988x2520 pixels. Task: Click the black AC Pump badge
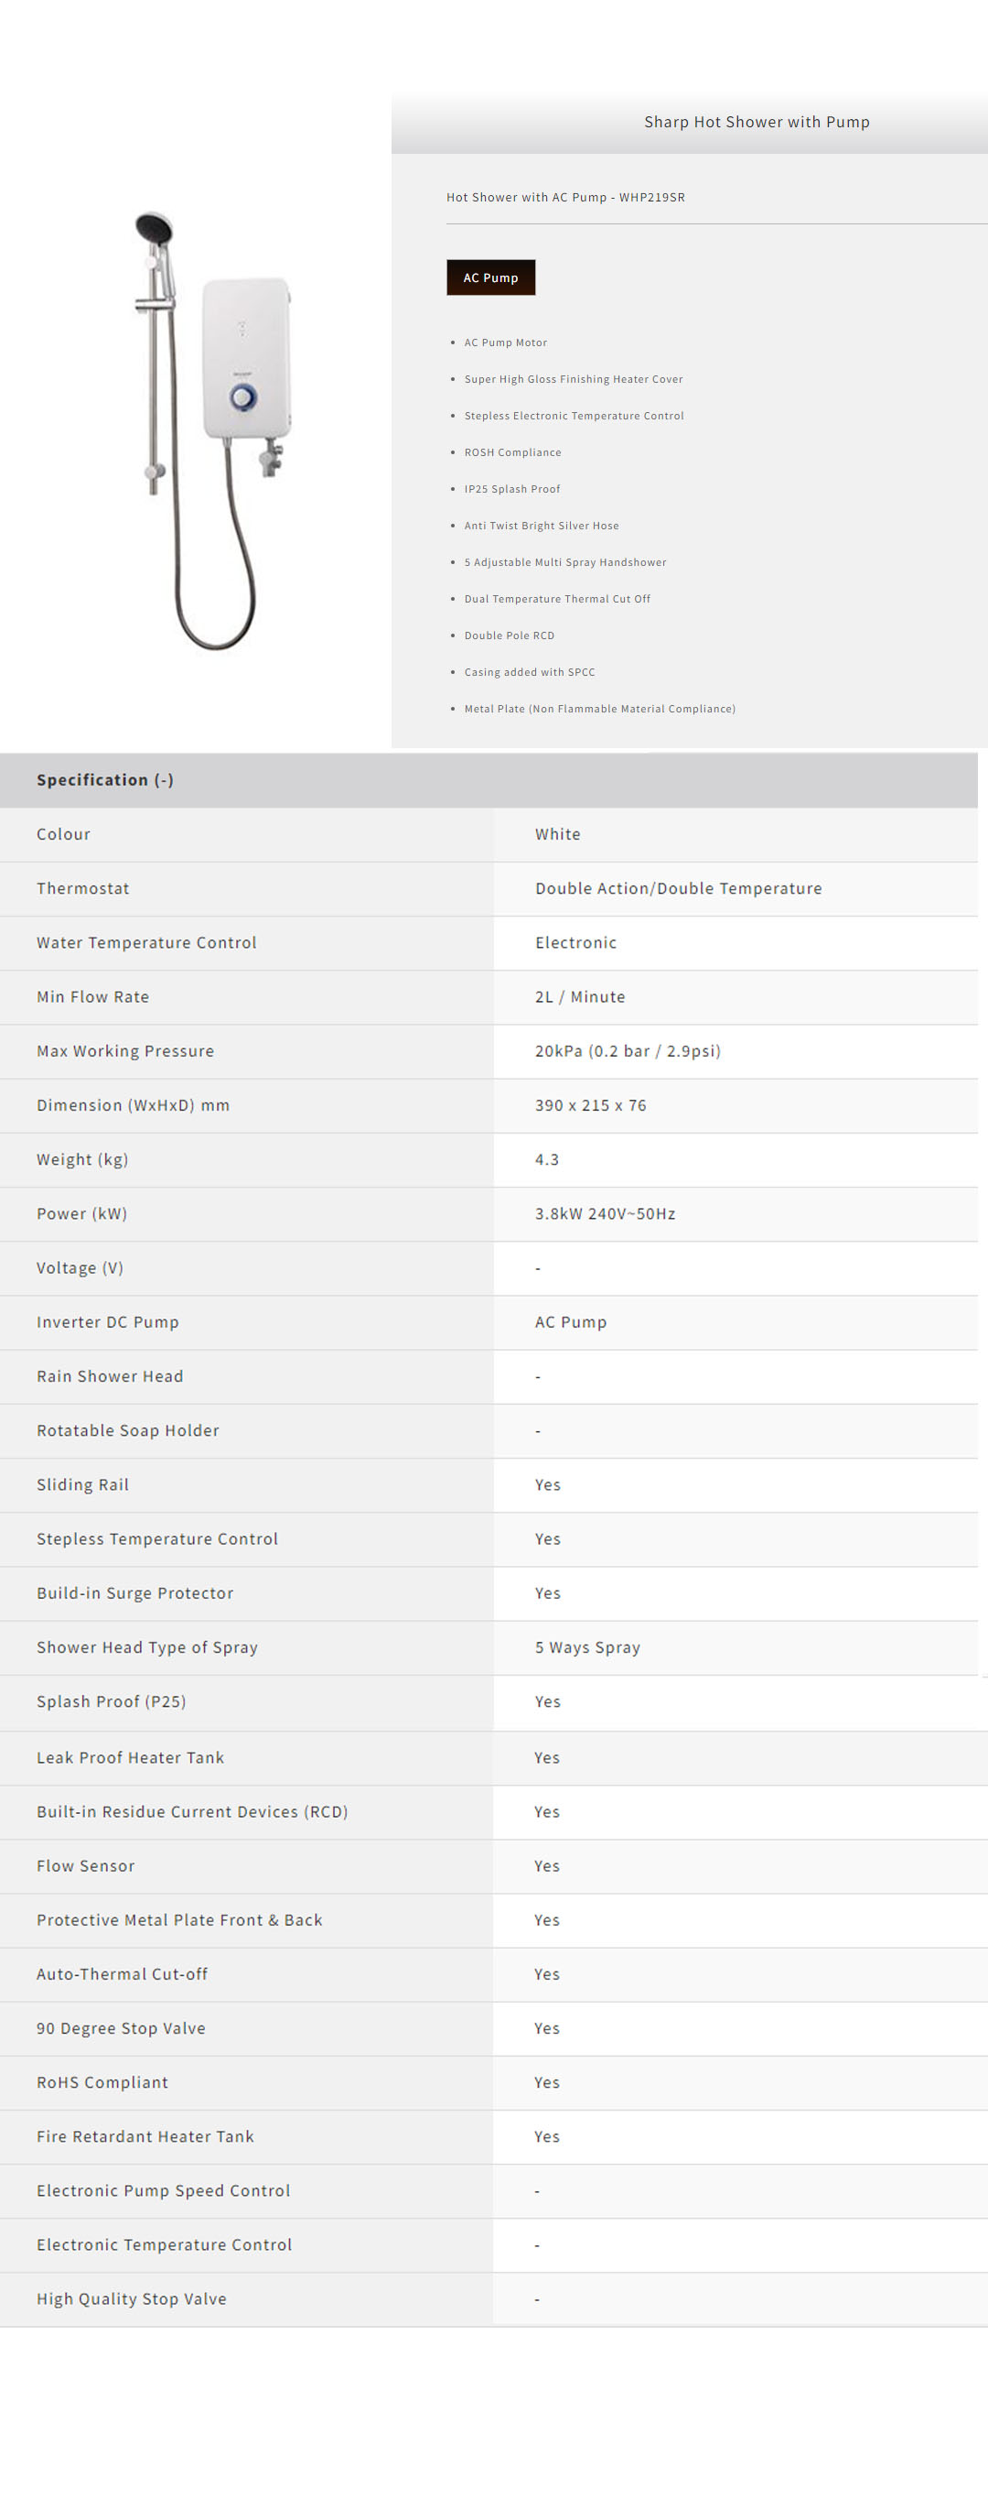[490, 277]
